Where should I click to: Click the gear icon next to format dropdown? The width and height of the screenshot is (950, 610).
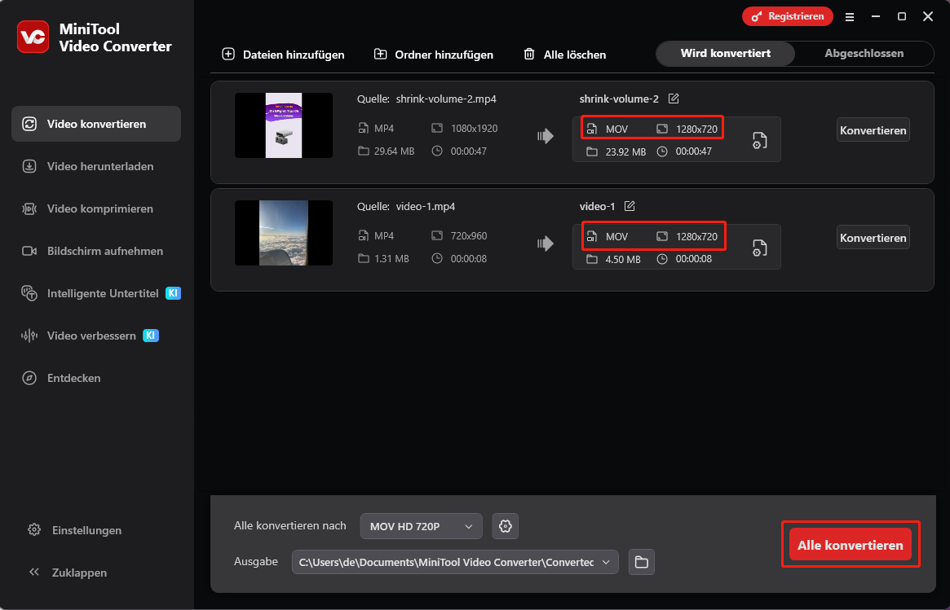coord(506,526)
